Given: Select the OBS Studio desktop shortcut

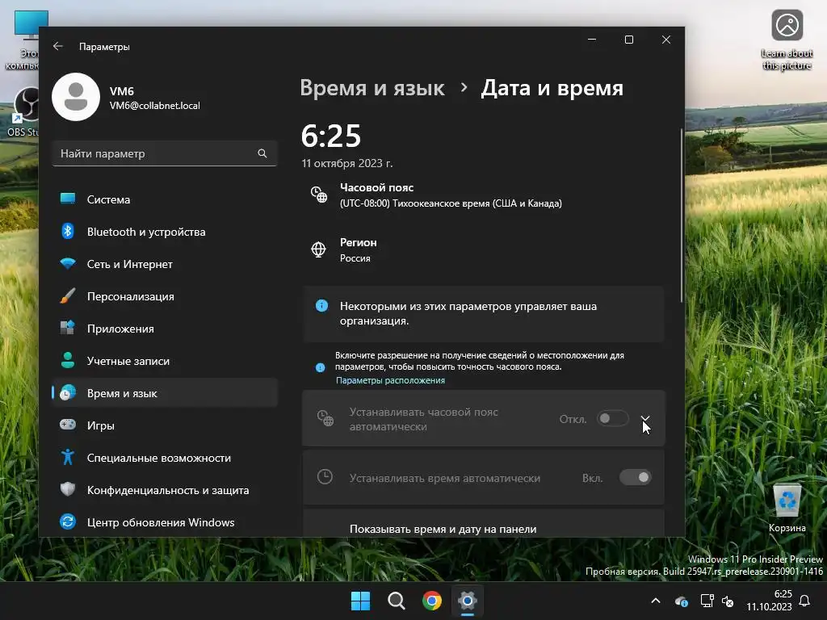Looking at the screenshot, I should coord(23,111).
